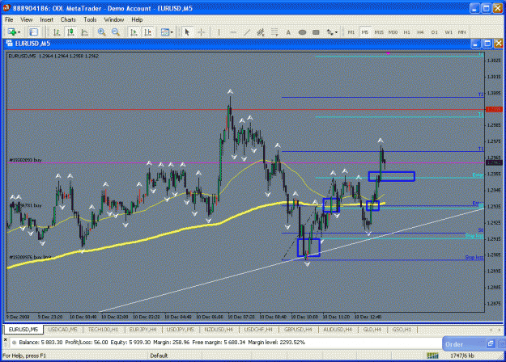Switch timeframe to M30
The image size is (506, 362).
pos(393,32)
